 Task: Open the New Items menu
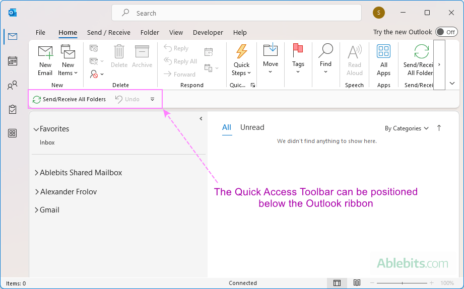click(x=68, y=60)
